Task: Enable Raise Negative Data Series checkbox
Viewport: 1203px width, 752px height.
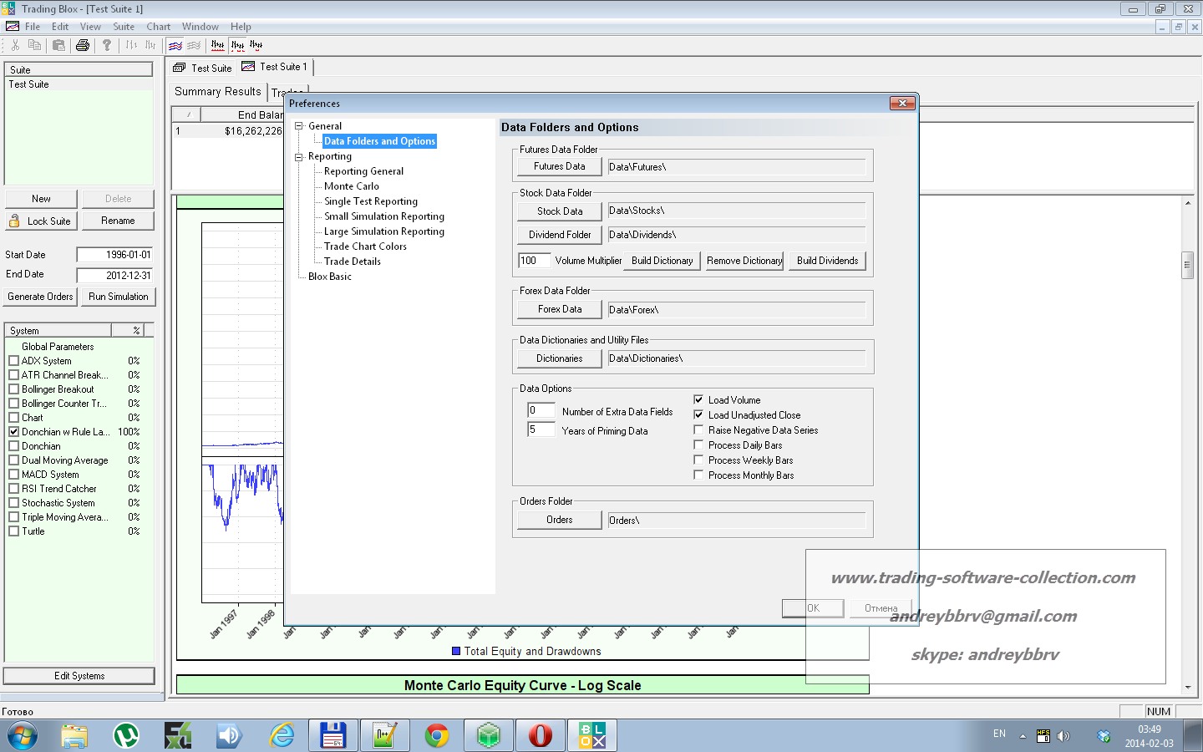Action: tap(698, 429)
